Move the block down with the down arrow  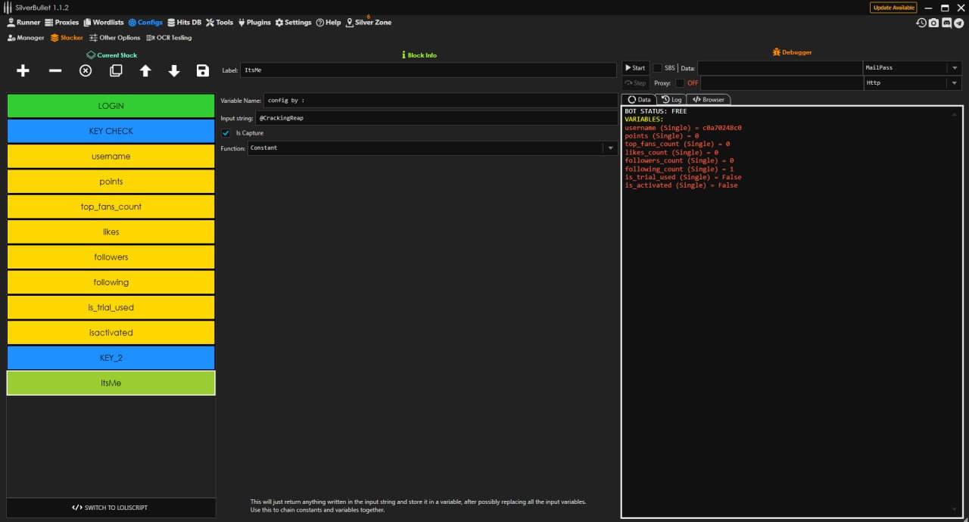pyautogui.click(x=174, y=70)
